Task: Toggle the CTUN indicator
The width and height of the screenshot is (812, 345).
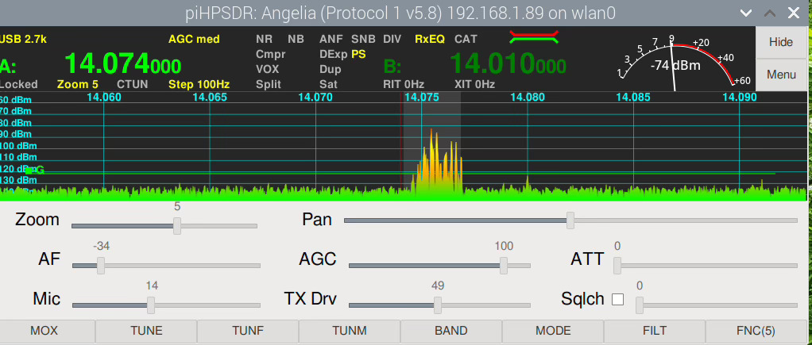Action: (x=132, y=83)
